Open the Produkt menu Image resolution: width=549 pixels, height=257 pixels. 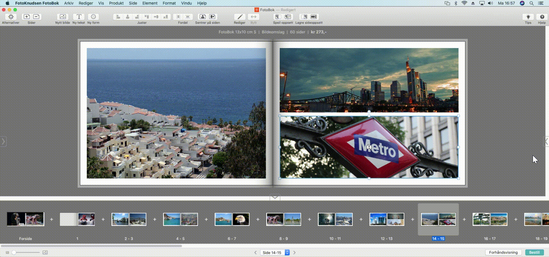pyautogui.click(x=116, y=3)
